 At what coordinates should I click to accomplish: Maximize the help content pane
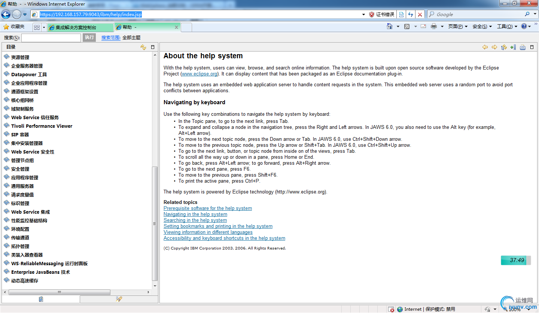click(532, 47)
